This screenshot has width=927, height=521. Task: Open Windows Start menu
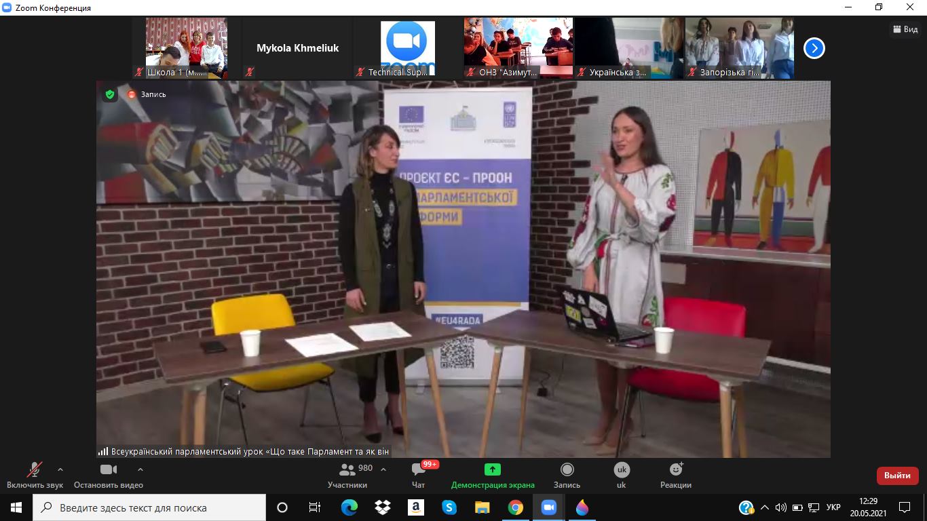coord(16,507)
